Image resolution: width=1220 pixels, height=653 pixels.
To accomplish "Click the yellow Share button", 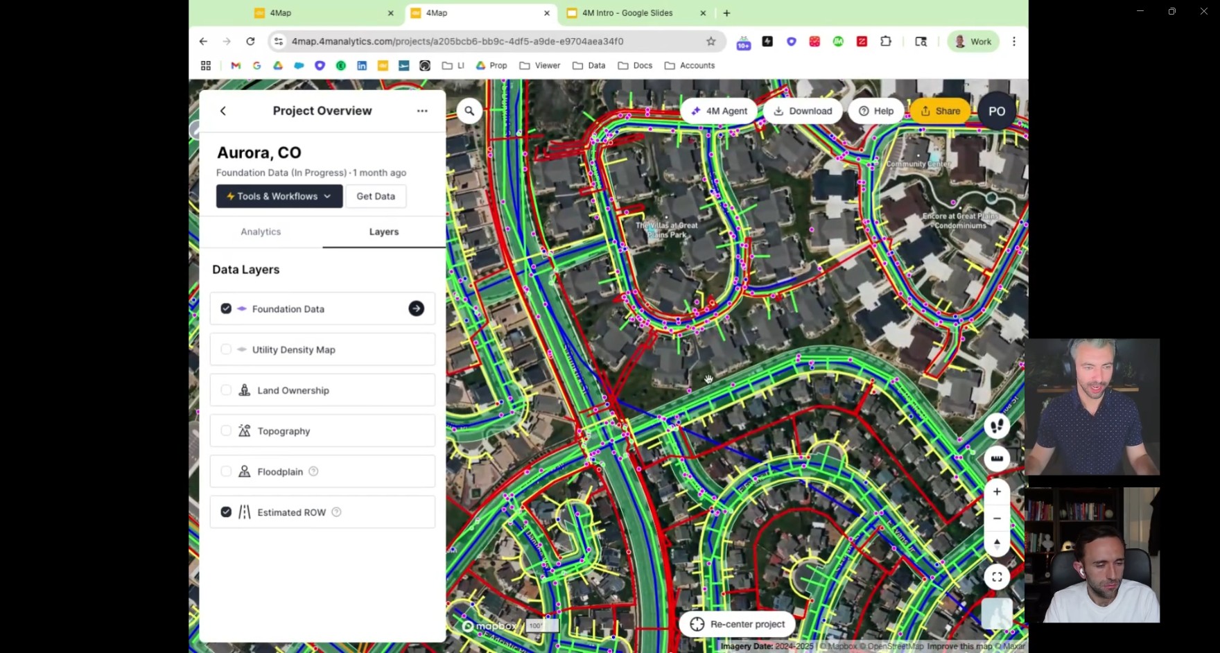I will tap(941, 111).
